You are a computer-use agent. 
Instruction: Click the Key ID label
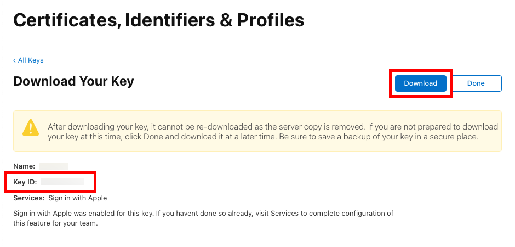click(x=25, y=182)
